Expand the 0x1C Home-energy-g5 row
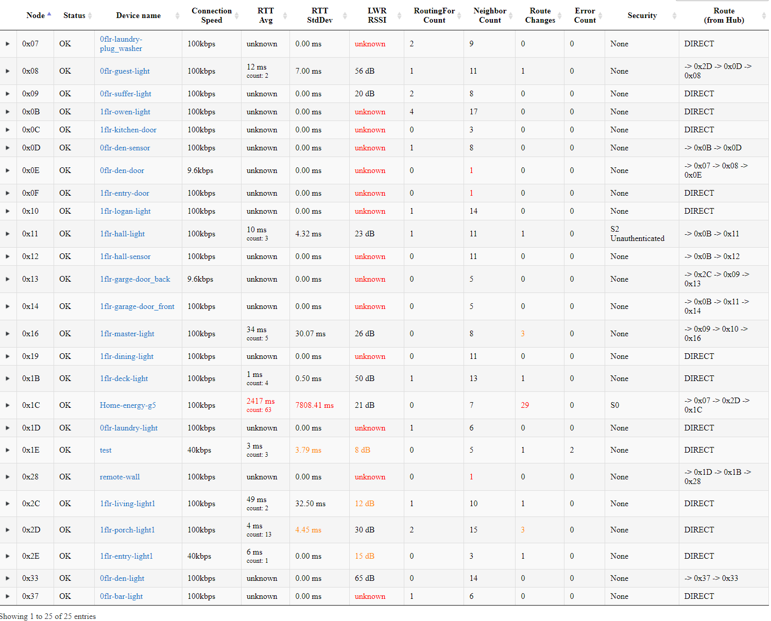The height and width of the screenshot is (621, 771). tap(8, 405)
